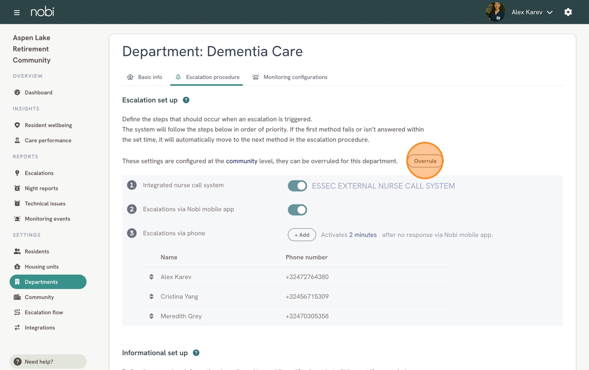Open Resident wellbeing insights

coord(48,125)
